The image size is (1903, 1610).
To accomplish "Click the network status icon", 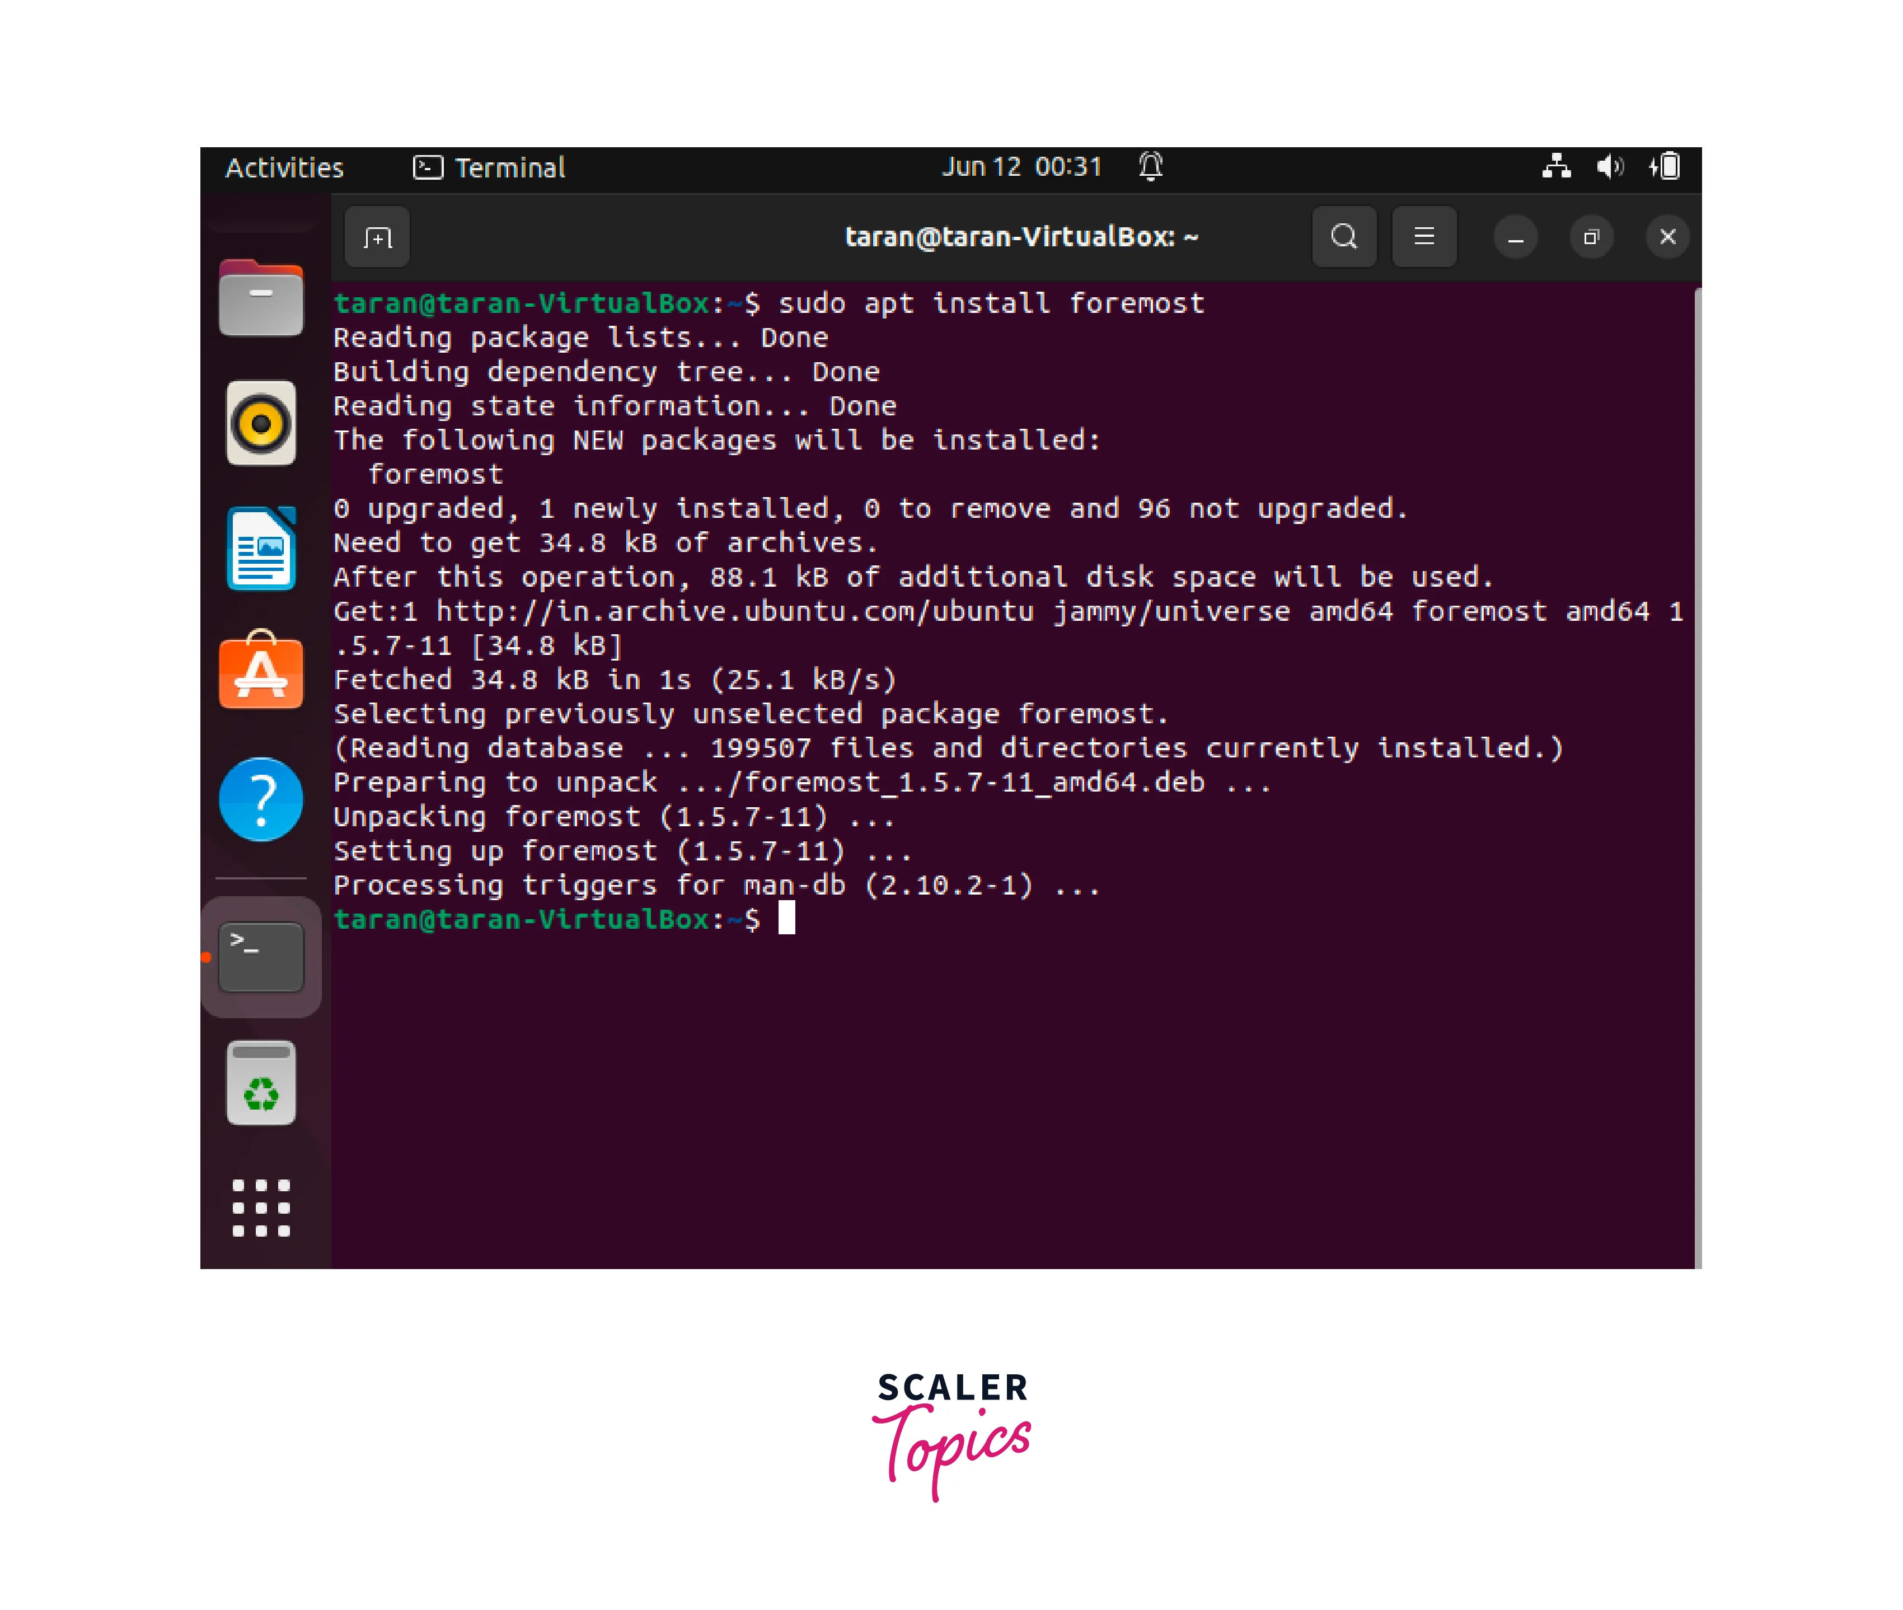I will (x=1556, y=167).
